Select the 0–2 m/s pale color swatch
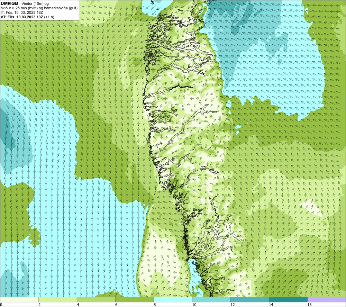 19,300
